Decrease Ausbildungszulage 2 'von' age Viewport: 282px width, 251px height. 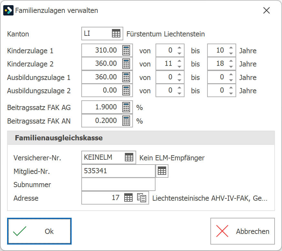[x=179, y=93]
